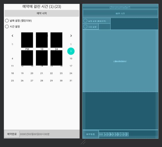The height and width of the screenshot is (147, 162).
Task: Select the calendarView1 widget in blueprint
Action: click(x=120, y=61)
